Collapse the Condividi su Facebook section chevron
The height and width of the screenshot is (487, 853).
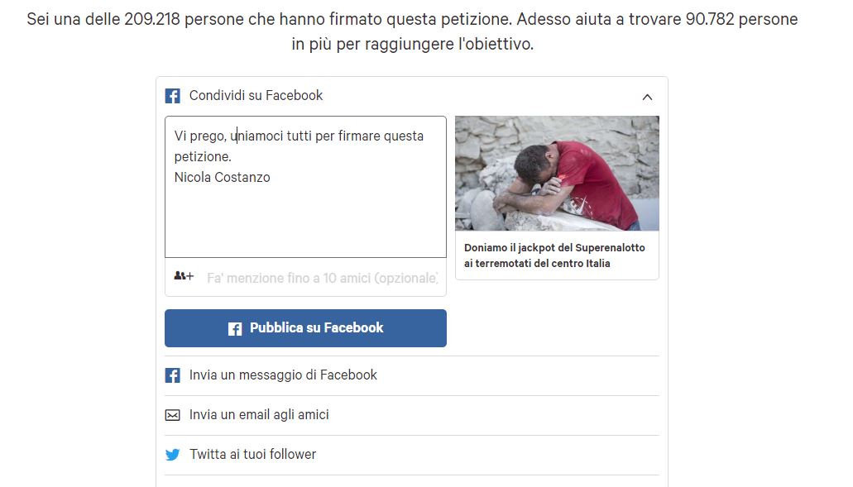(647, 98)
